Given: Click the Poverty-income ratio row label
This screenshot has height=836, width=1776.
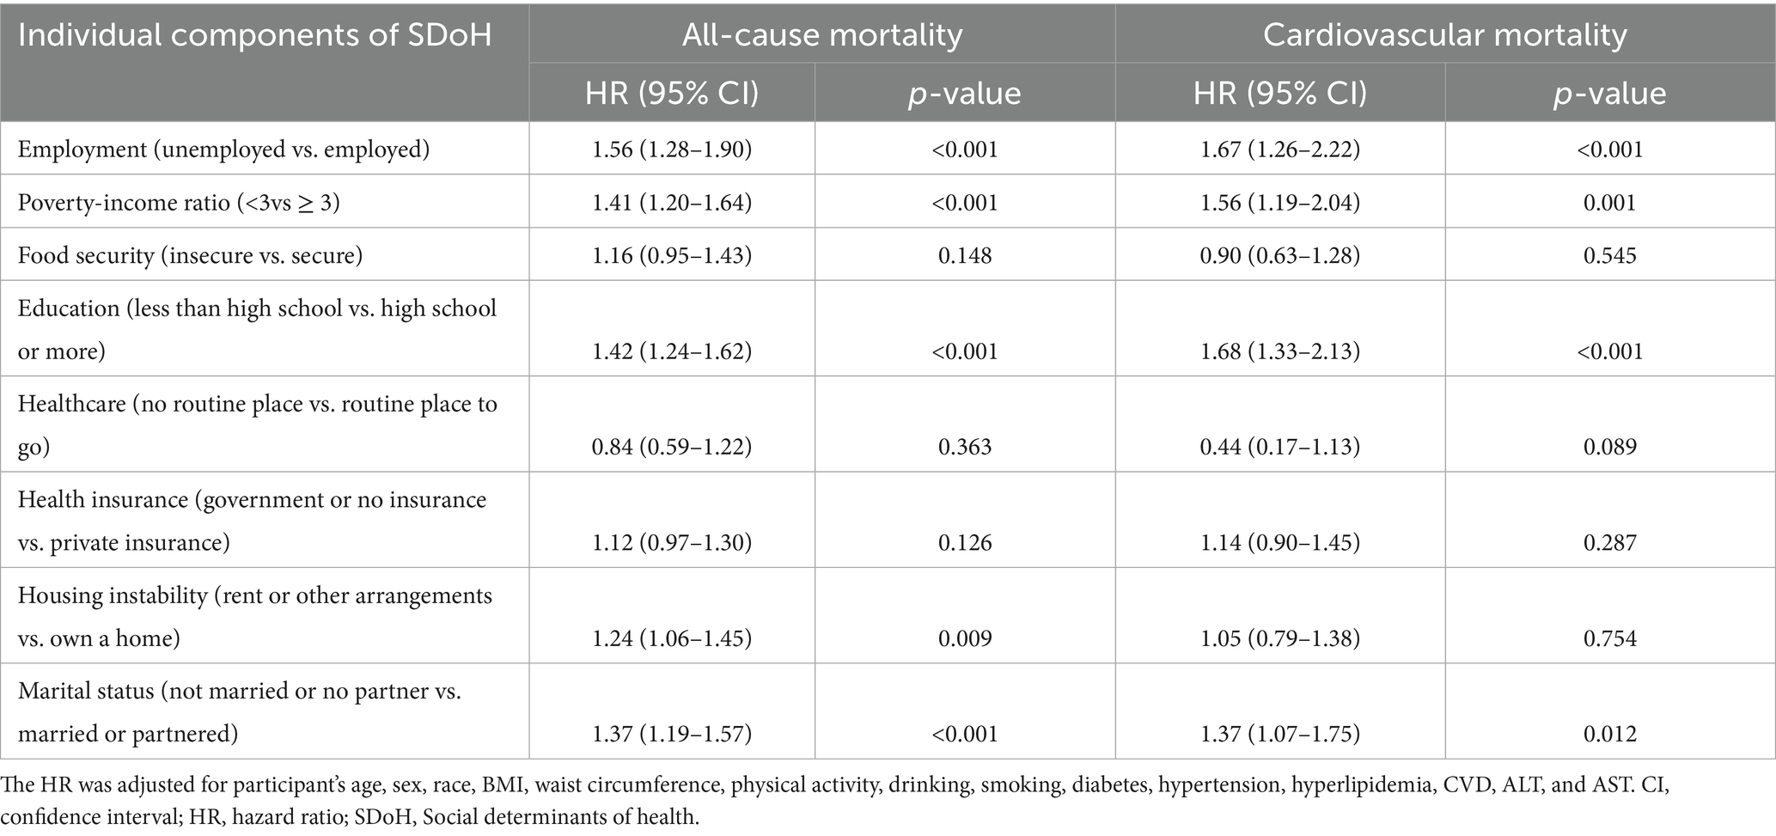Looking at the screenshot, I should (x=177, y=203).
